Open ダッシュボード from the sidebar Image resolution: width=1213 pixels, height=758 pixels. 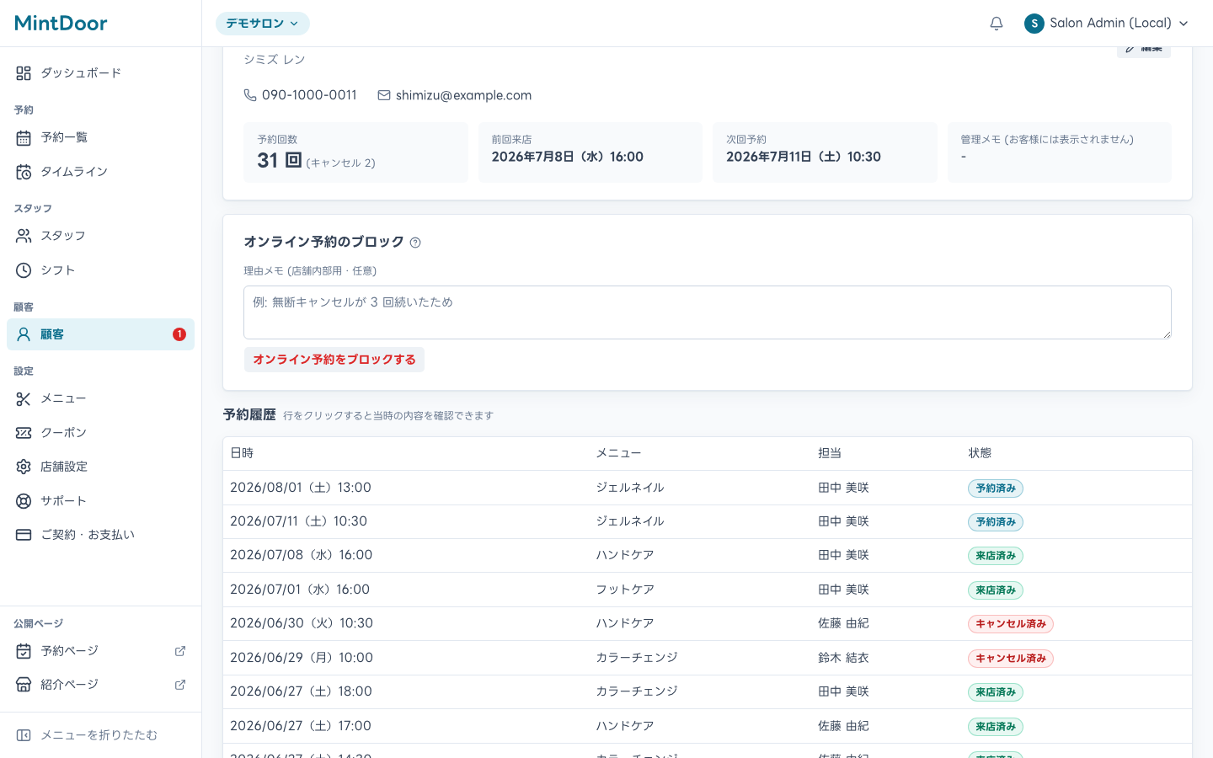[x=100, y=73]
